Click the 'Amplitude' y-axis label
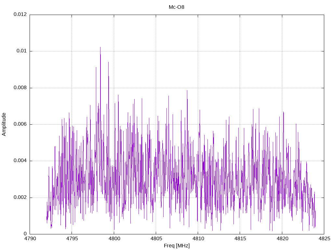 click(x=4, y=124)
